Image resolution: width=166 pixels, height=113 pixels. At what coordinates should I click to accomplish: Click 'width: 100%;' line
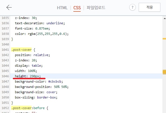click(26, 71)
